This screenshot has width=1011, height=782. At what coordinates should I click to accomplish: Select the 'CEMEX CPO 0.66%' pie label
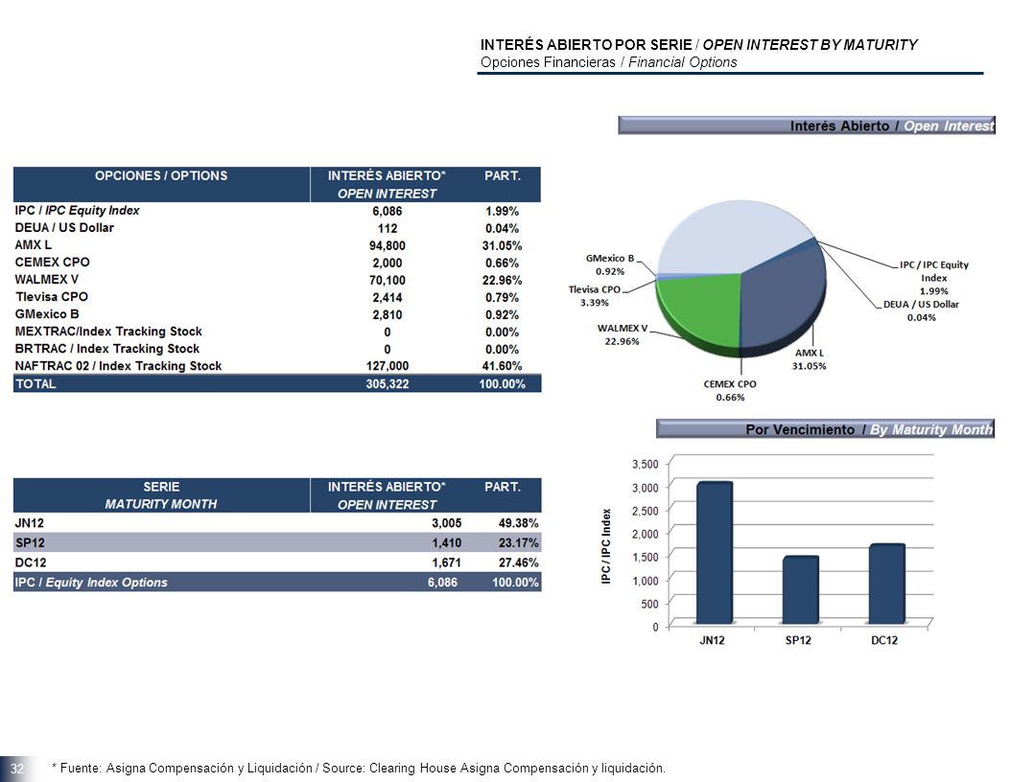(x=730, y=390)
